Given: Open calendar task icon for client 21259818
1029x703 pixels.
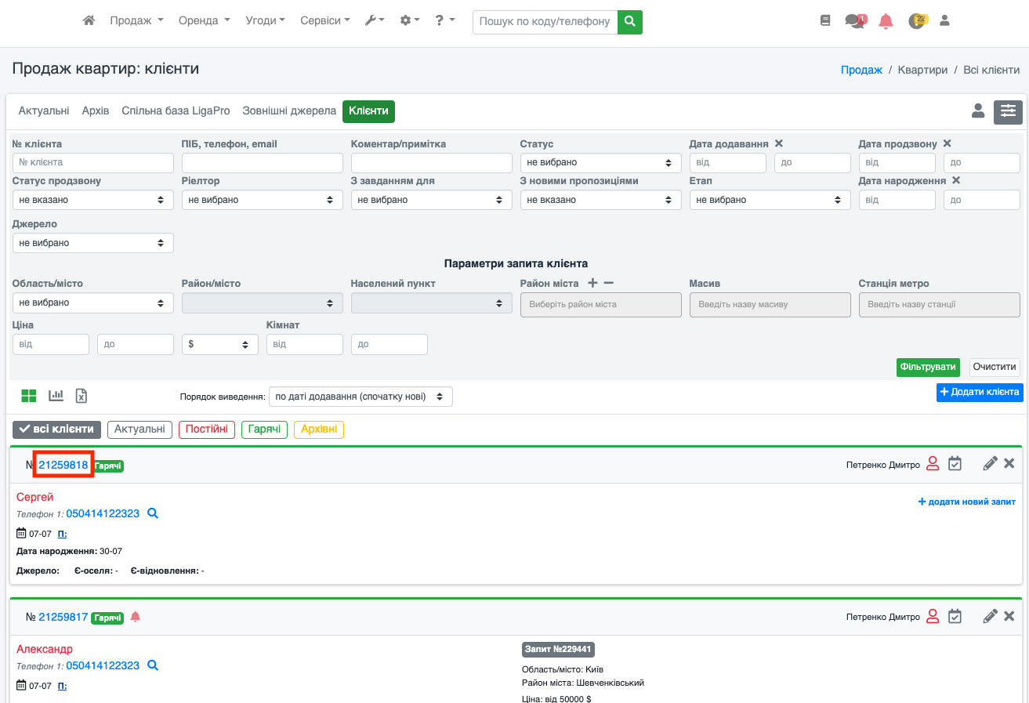Looking at the screenshot, I should [955, 464].
